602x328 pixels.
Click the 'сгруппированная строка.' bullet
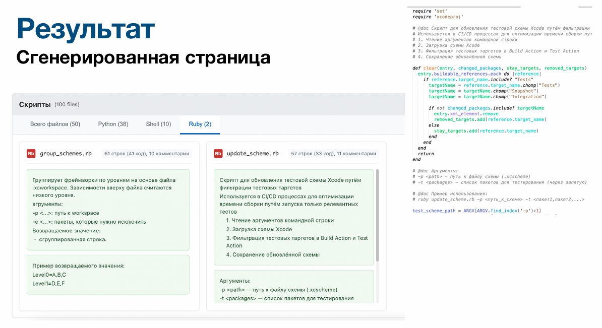73,239
